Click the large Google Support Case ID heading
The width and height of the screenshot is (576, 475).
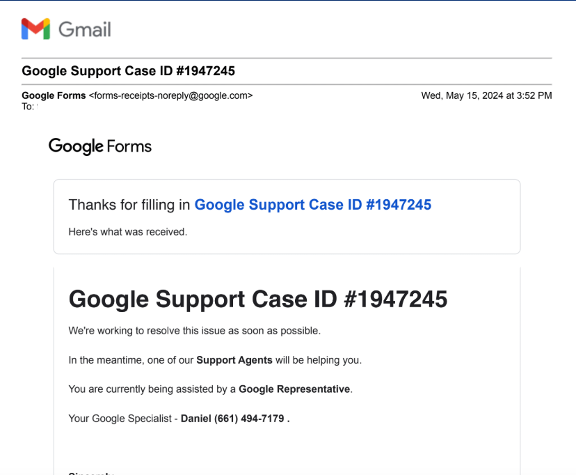tap(258, 299)
